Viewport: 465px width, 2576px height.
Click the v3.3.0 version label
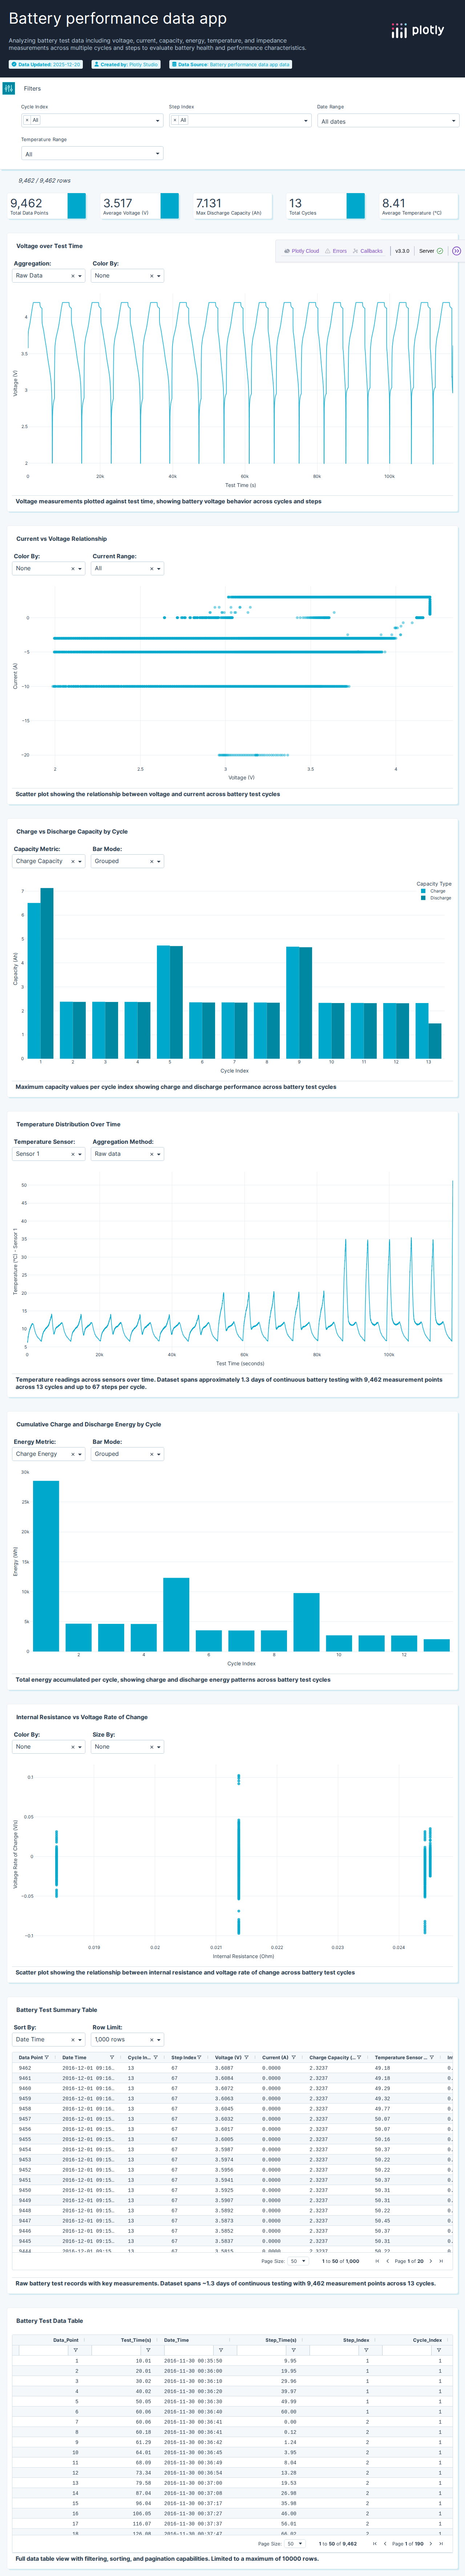pyautogui.click(x=402, y=251)
